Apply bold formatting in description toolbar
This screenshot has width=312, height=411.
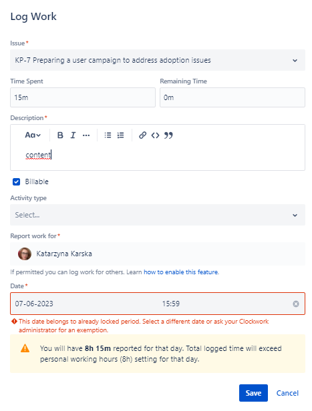60,135
